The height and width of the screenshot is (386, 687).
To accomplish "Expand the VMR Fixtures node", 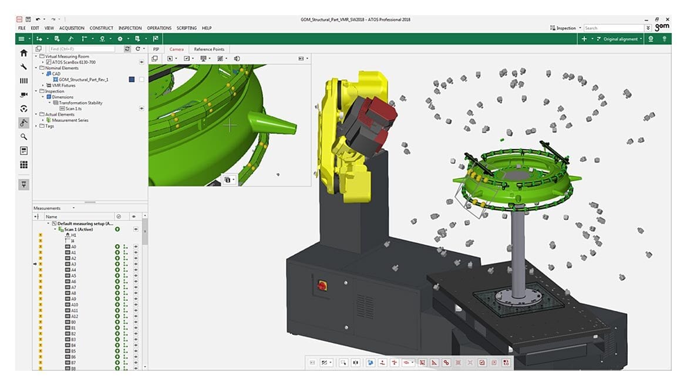I will click(x=43, y=85).
